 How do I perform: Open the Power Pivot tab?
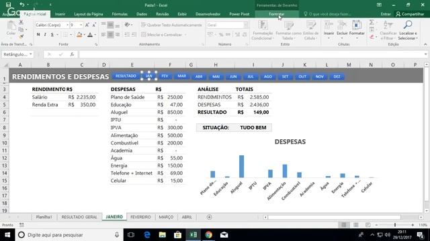point(239,14)
